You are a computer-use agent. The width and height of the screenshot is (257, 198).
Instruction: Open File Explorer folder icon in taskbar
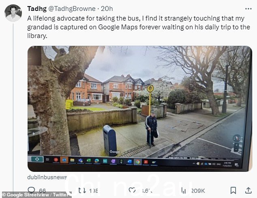pos(72,160)
